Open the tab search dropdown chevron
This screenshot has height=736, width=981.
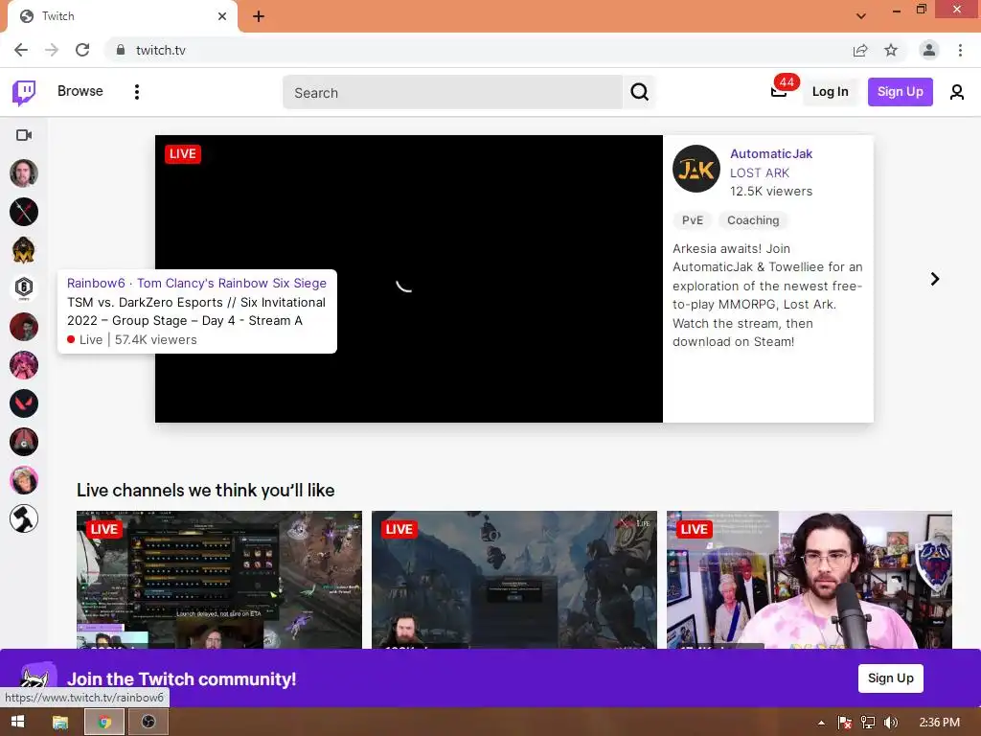click(x=861, y=16)
